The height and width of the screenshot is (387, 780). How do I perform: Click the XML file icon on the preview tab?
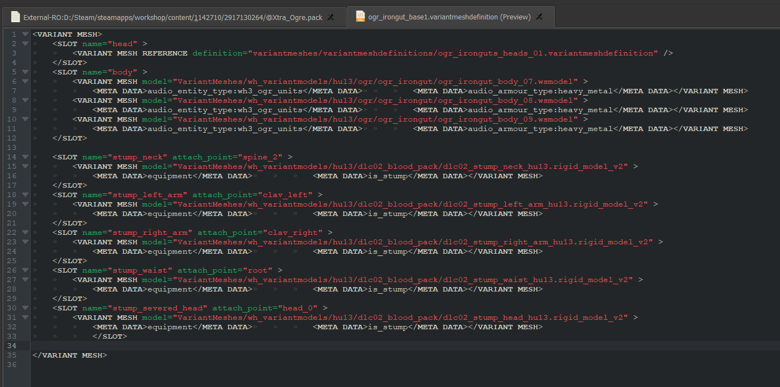coord(360,17)
